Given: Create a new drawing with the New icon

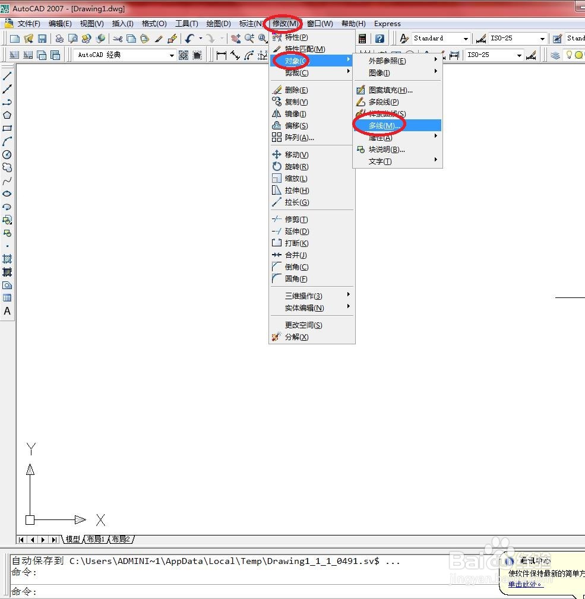Looking at the screenshot, I should tap(14, 38).
